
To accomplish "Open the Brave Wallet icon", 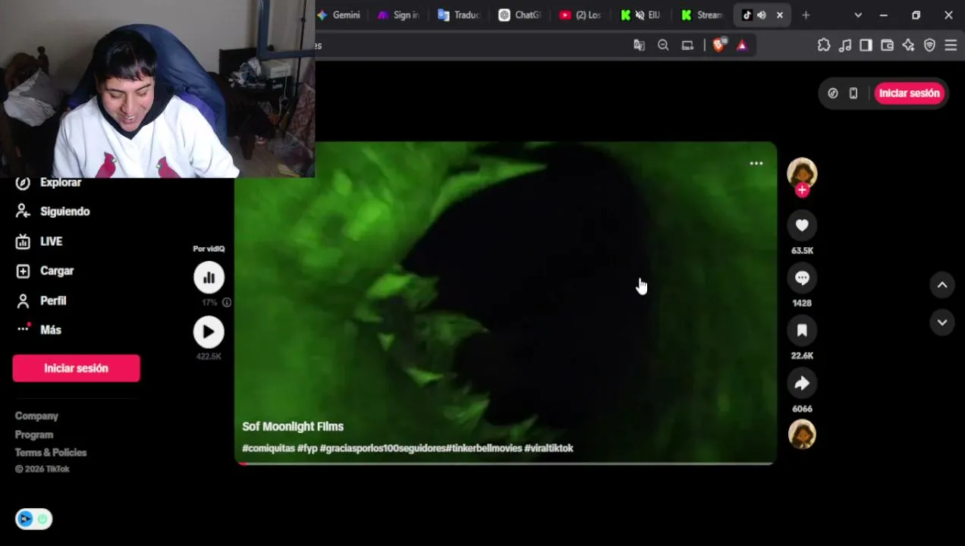I will pyautogui.click(x=887, y=45).
